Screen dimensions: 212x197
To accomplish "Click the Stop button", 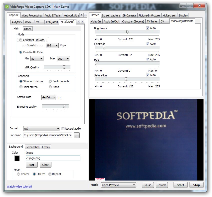I will (197, 185).
